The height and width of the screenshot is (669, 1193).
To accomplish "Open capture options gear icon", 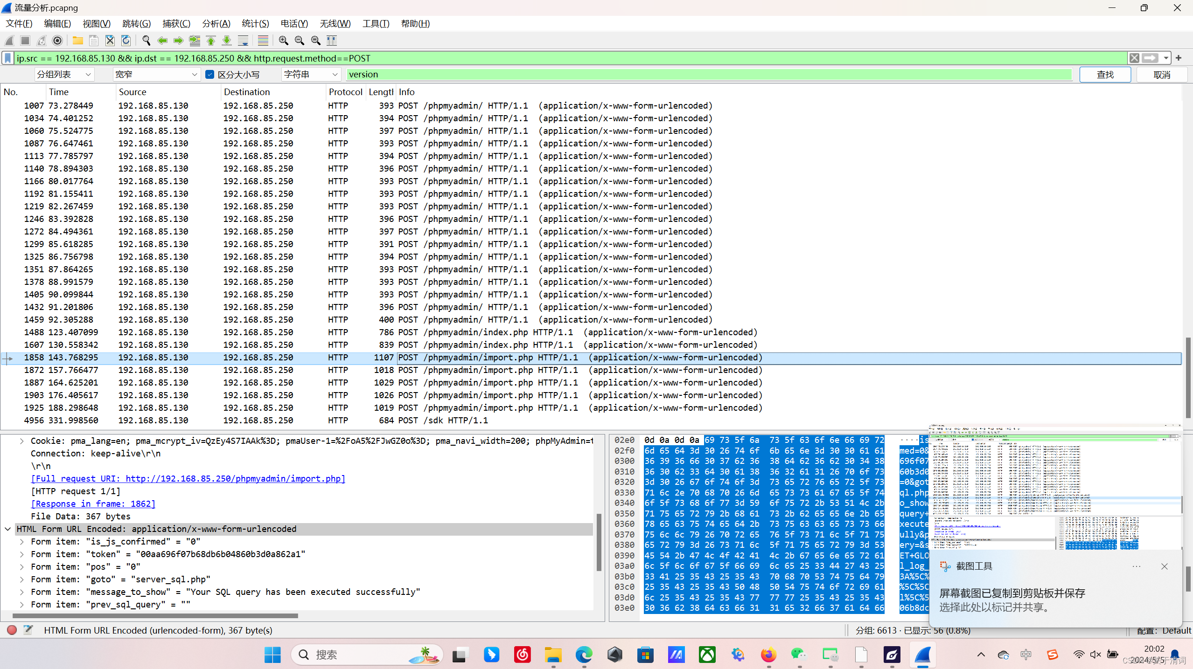I will pyautogui.click(x=57, y=41).
